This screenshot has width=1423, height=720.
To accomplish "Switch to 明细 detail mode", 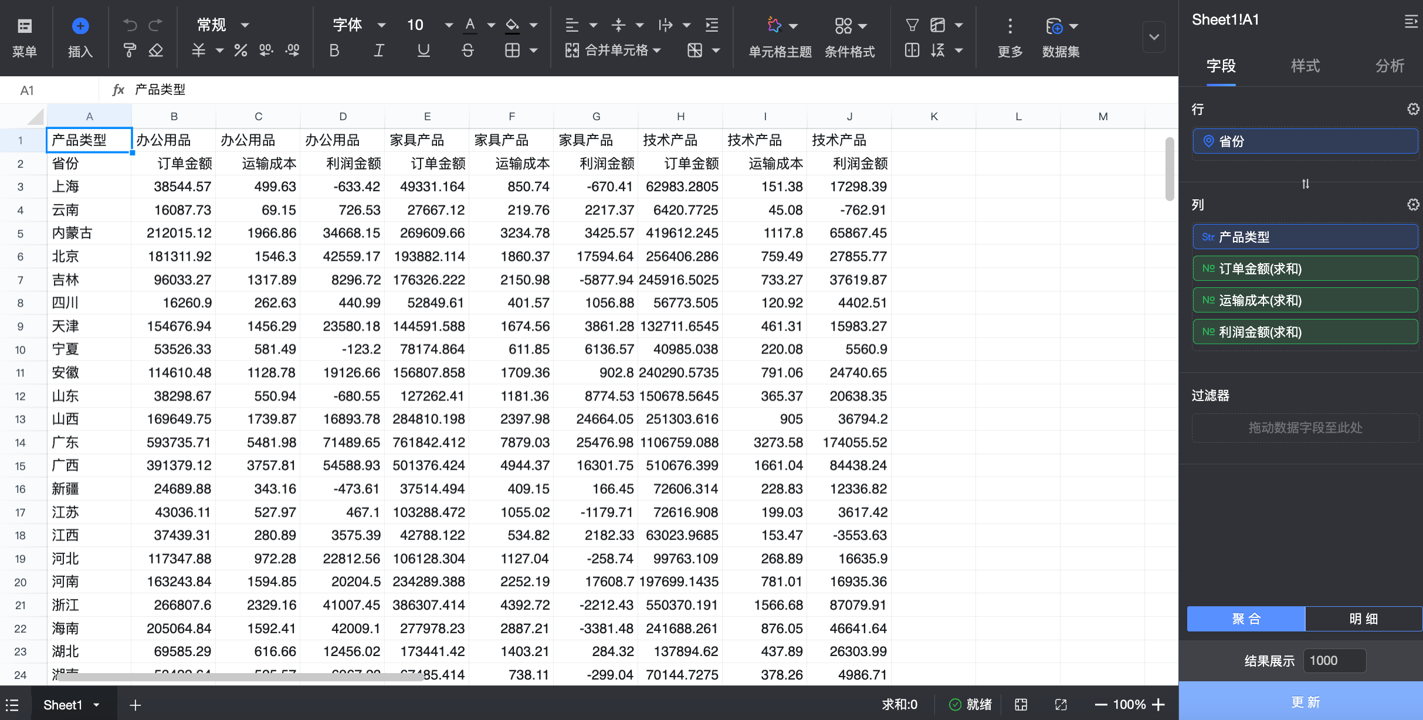I will click(x=1363, y=619).
